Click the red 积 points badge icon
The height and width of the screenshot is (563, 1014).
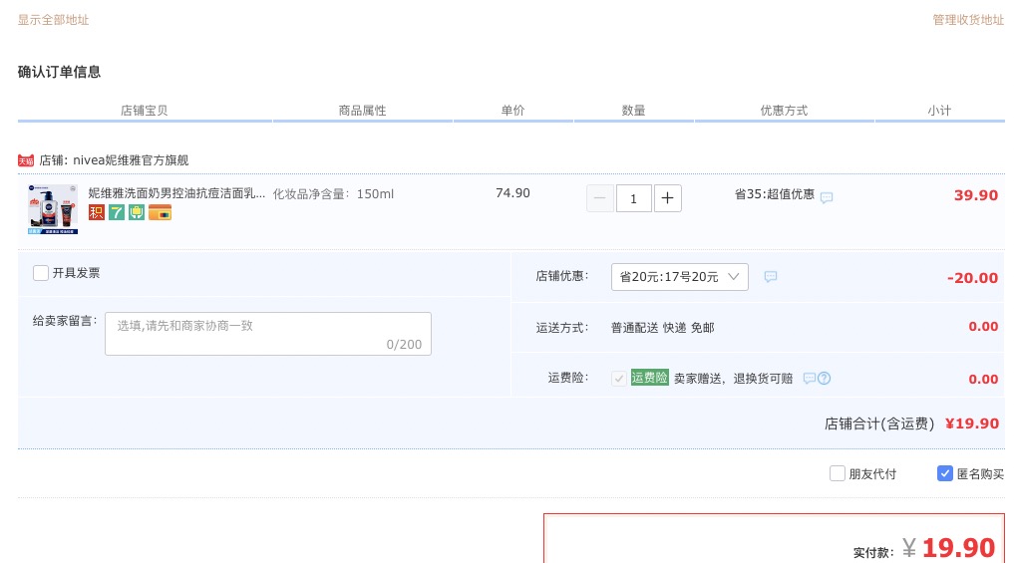[97, 212]
